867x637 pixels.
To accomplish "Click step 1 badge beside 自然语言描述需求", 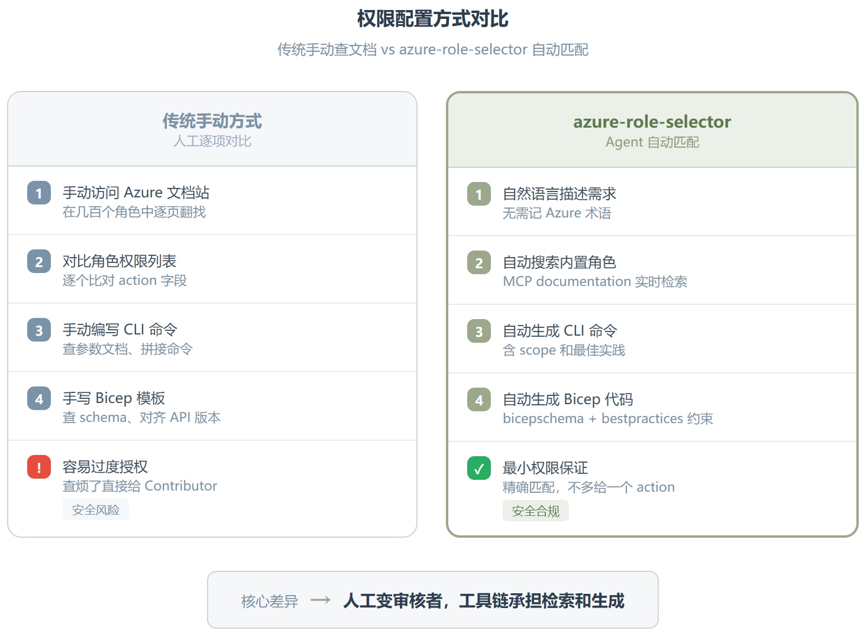I will coord(479,194).
